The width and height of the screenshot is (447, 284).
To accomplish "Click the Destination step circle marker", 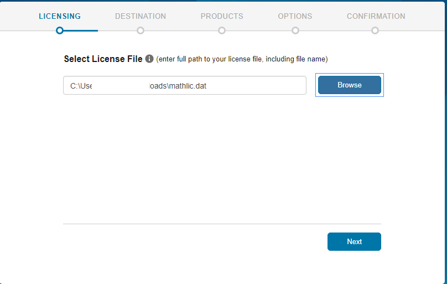I will pos(141,30).
